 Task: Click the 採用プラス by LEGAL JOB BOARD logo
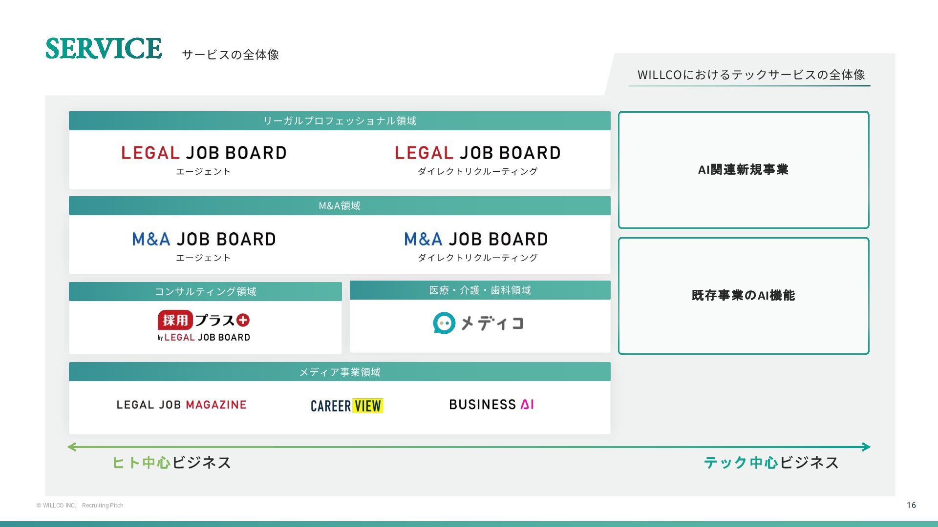tap(204, 325)
